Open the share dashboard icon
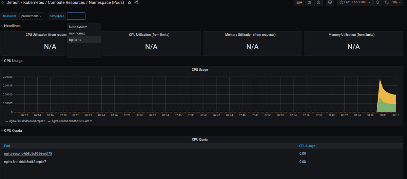 pyautogui.click(x=136, y=2)
